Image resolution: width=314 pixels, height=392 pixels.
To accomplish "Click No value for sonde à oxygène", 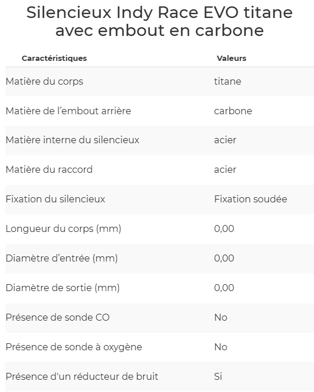I will (221, 347).
